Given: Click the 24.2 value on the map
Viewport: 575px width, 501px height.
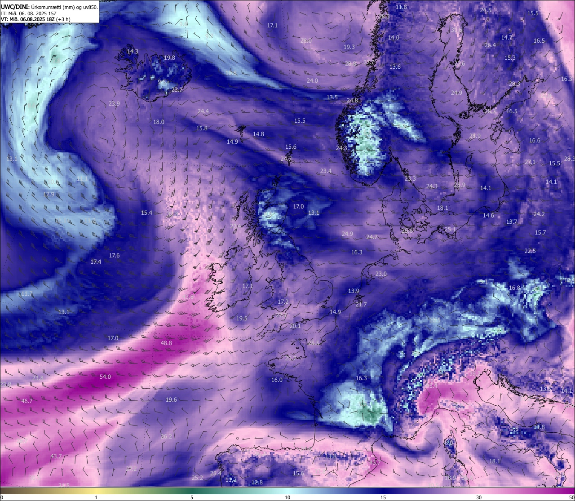Looking at the screenshot, I should tap(539, 214).
